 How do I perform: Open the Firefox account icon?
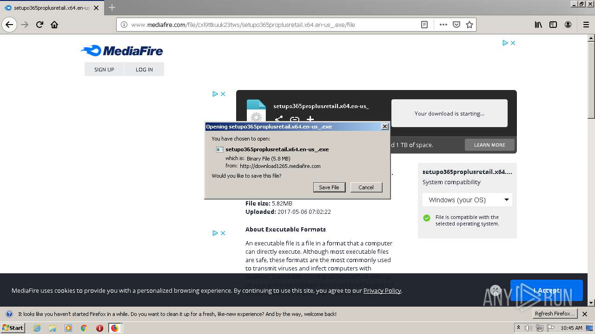tap(568, 25)
